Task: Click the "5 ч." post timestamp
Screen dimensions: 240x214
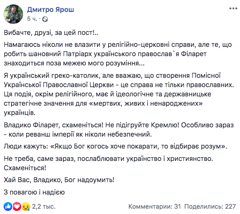Action: [32, 19]
